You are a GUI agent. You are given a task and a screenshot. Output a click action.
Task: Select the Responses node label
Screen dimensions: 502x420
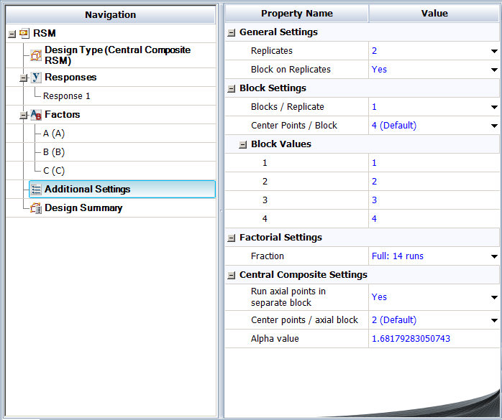70,78
